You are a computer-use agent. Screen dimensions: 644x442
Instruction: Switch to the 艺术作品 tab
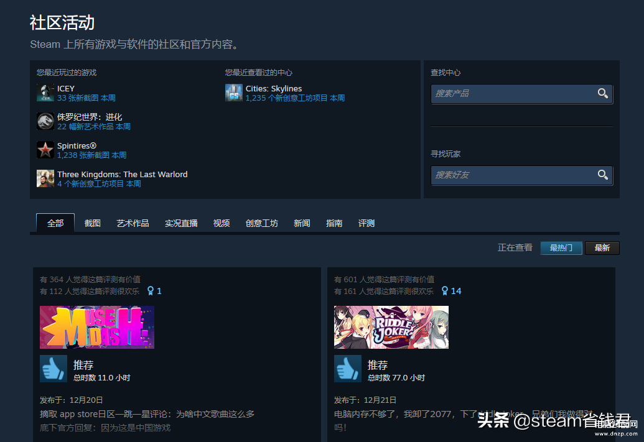133,223
